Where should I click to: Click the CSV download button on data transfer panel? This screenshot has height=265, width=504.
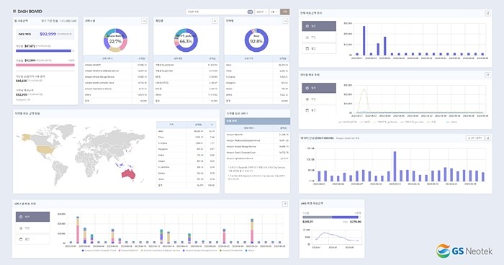click(x=474, y=138)
